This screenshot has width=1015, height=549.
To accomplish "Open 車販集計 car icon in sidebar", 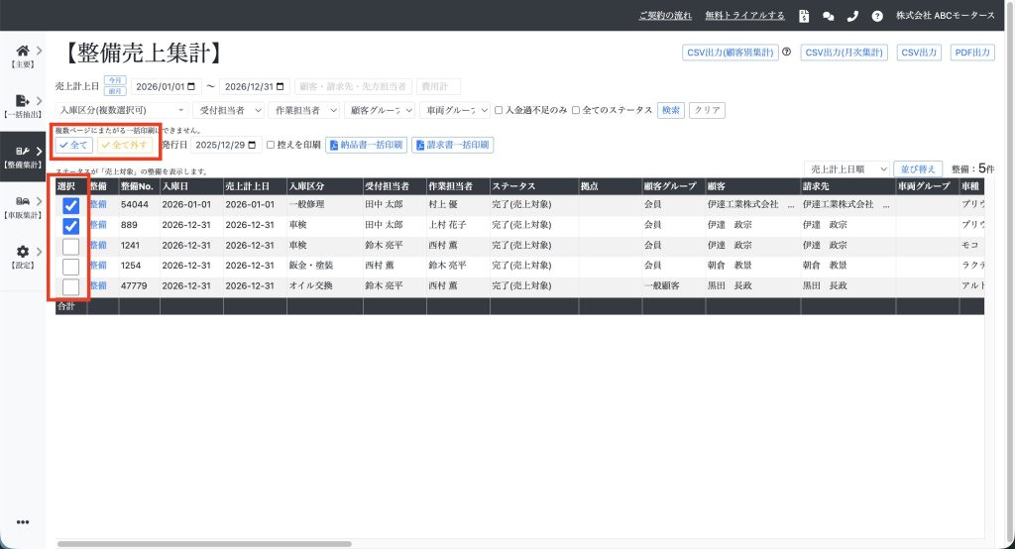I will 23,202.
